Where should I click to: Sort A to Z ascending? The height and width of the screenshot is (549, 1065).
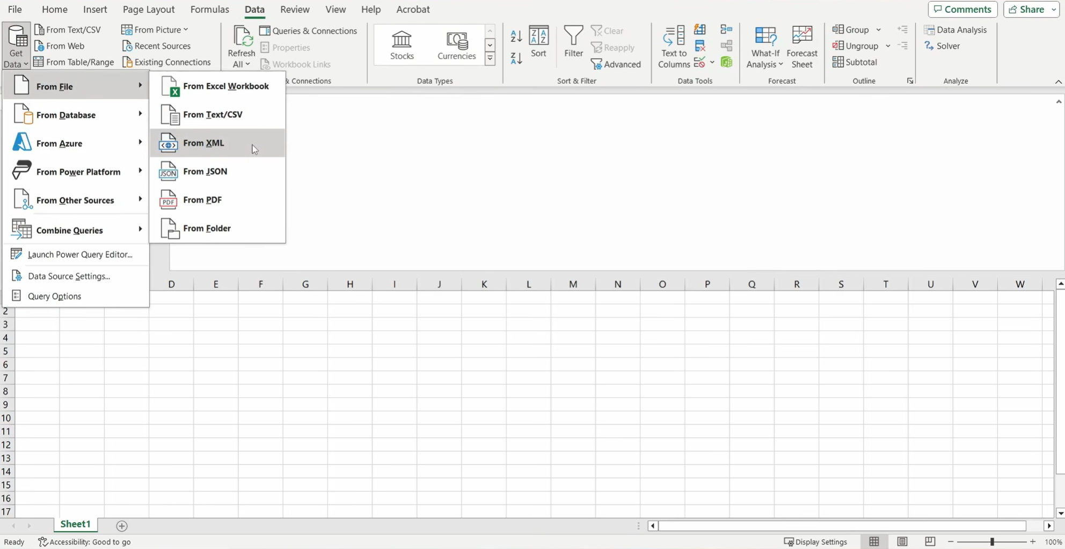(516, 36)
